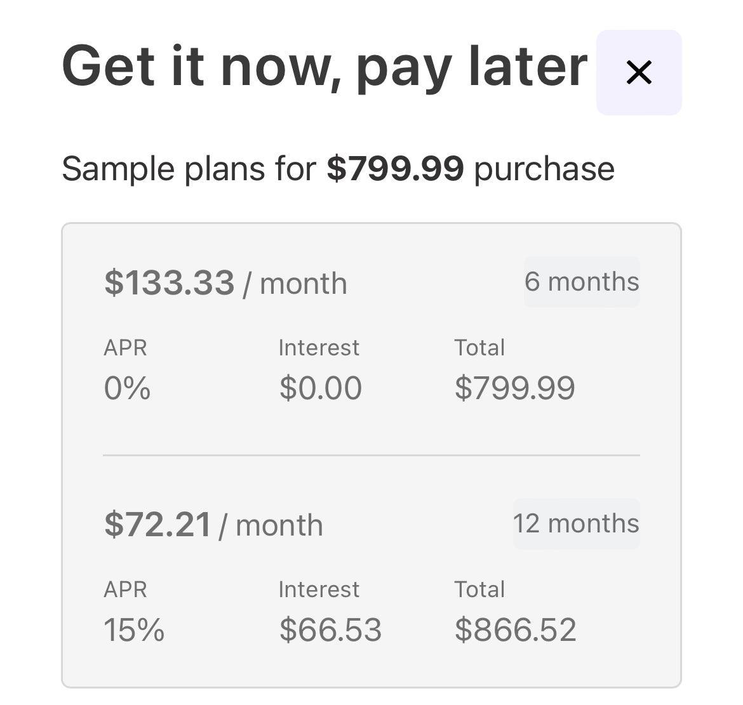Click the $66.53 interest amount
Screen dimensions: 743x705
330,629
